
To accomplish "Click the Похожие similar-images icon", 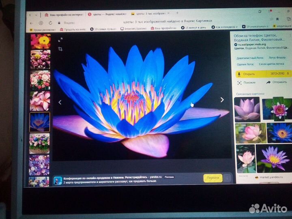I will pyautogui.click(x=240, y=82).
